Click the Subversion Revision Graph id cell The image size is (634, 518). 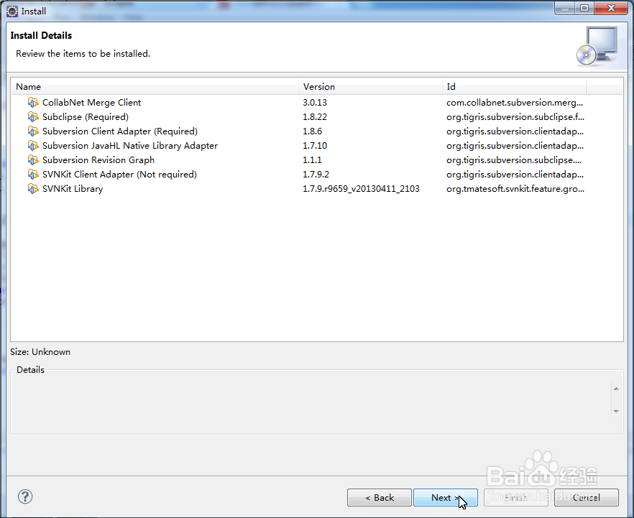click(514, 160)
